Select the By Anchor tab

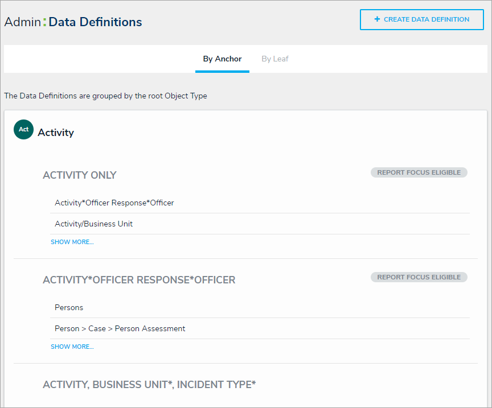click(x=222, y=59)
